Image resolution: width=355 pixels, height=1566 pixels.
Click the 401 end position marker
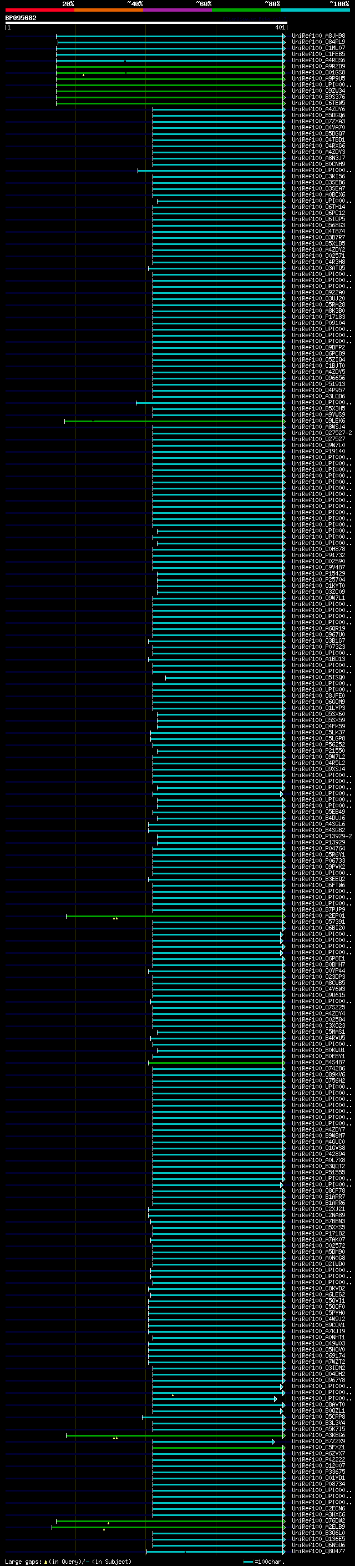pyautogui.click(x=280, y=27)
